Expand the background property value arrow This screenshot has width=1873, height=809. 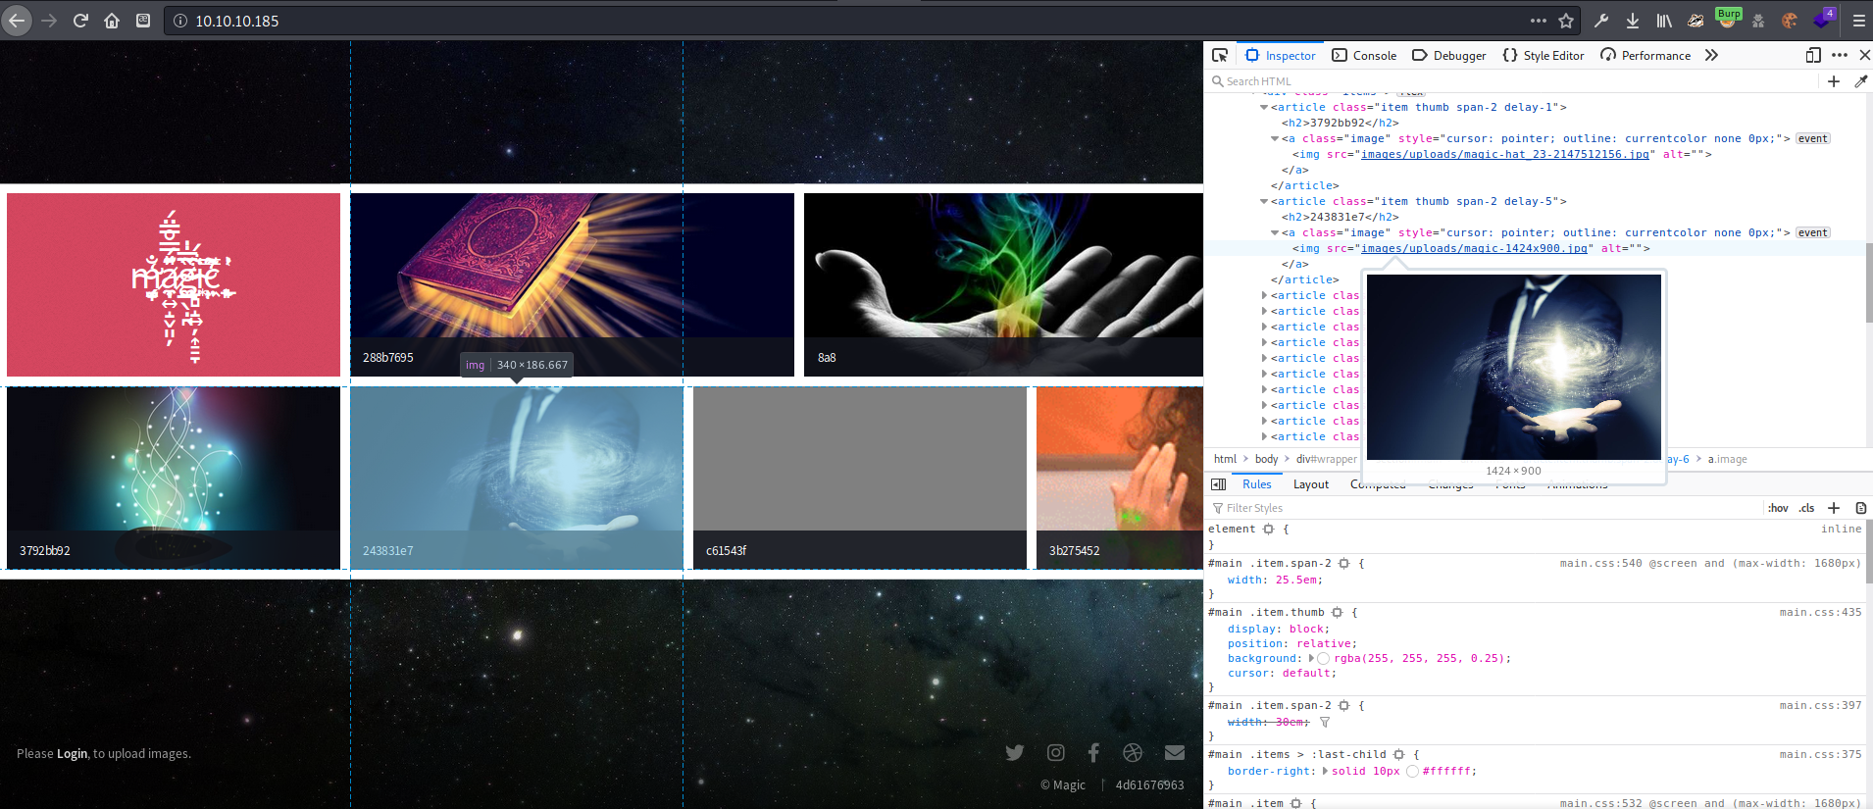pyautogui.click(x=1311, y=658)
